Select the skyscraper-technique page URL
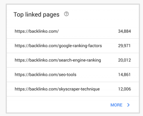 57,89
